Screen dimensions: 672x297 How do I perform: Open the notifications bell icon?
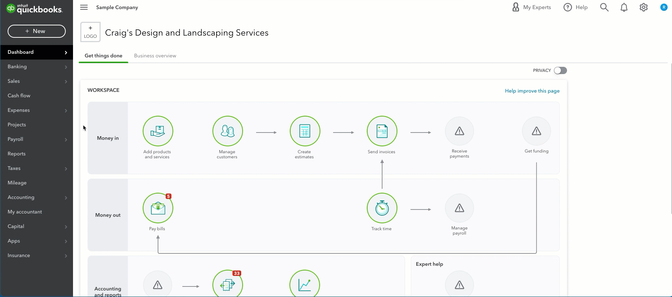tap(624, 7)
